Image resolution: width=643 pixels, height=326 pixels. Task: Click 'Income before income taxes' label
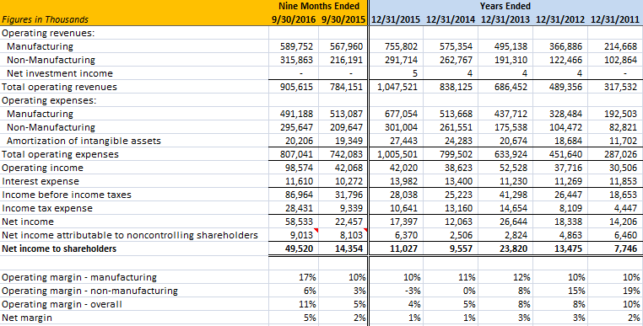click(67, 195)
